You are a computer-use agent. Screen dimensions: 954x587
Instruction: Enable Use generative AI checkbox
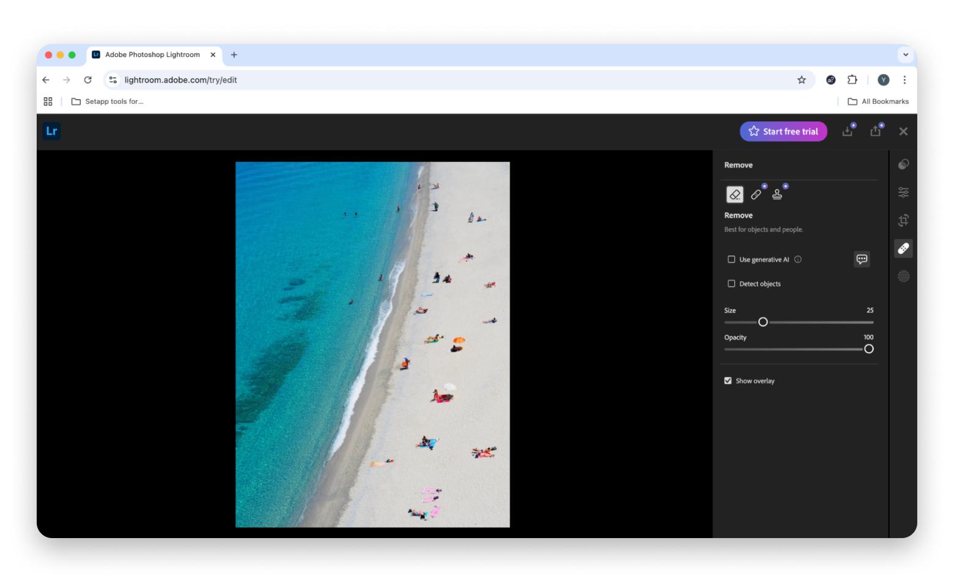click(731, 259)
